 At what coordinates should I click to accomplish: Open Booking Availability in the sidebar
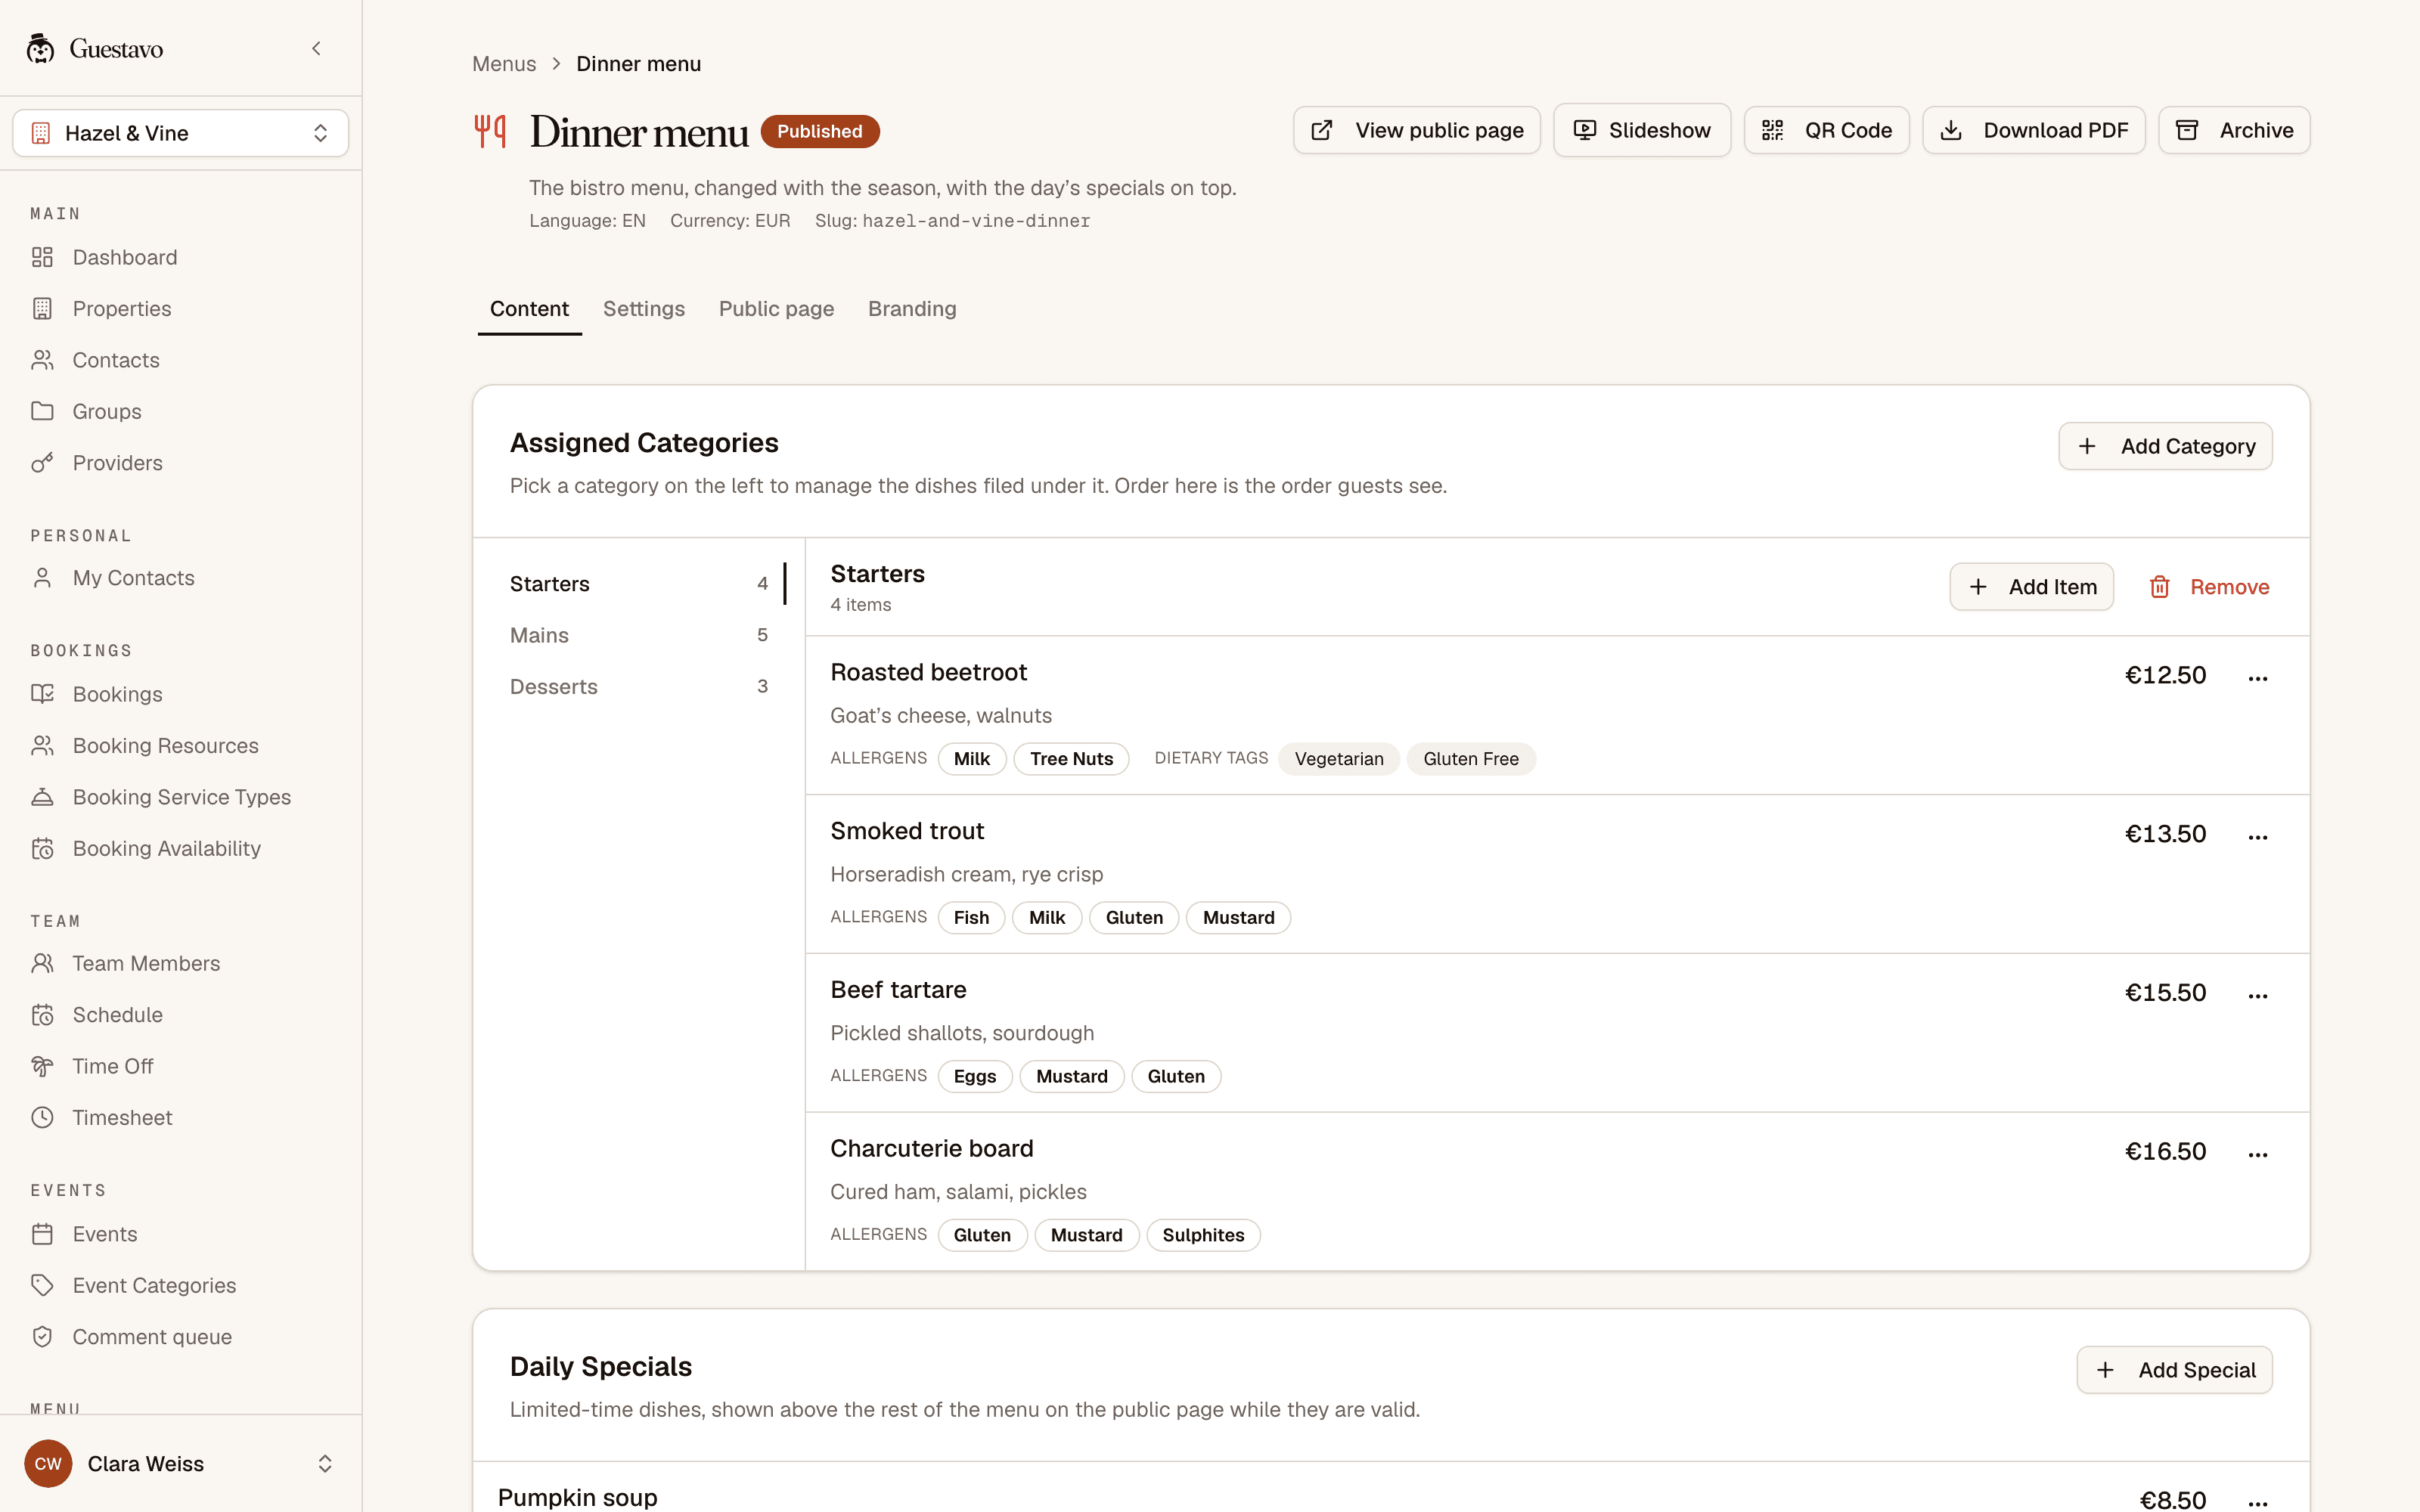[180, 848]
